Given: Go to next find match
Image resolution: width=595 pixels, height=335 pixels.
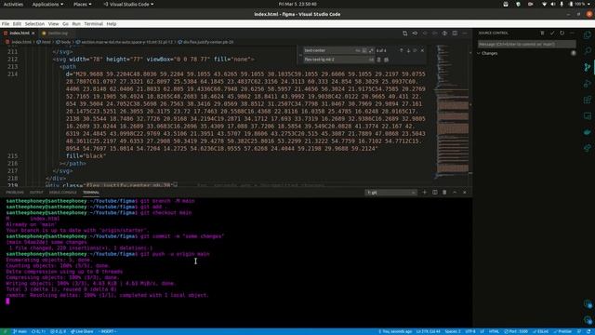Looking at the screenshot, I should click(408, 50).
